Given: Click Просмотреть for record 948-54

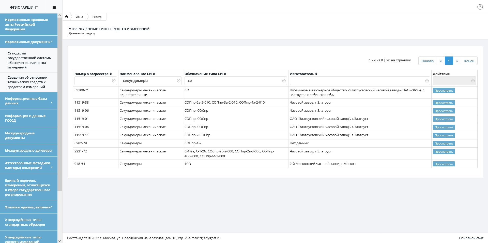Looking at the screenshot, I should [x=444, y=164].
